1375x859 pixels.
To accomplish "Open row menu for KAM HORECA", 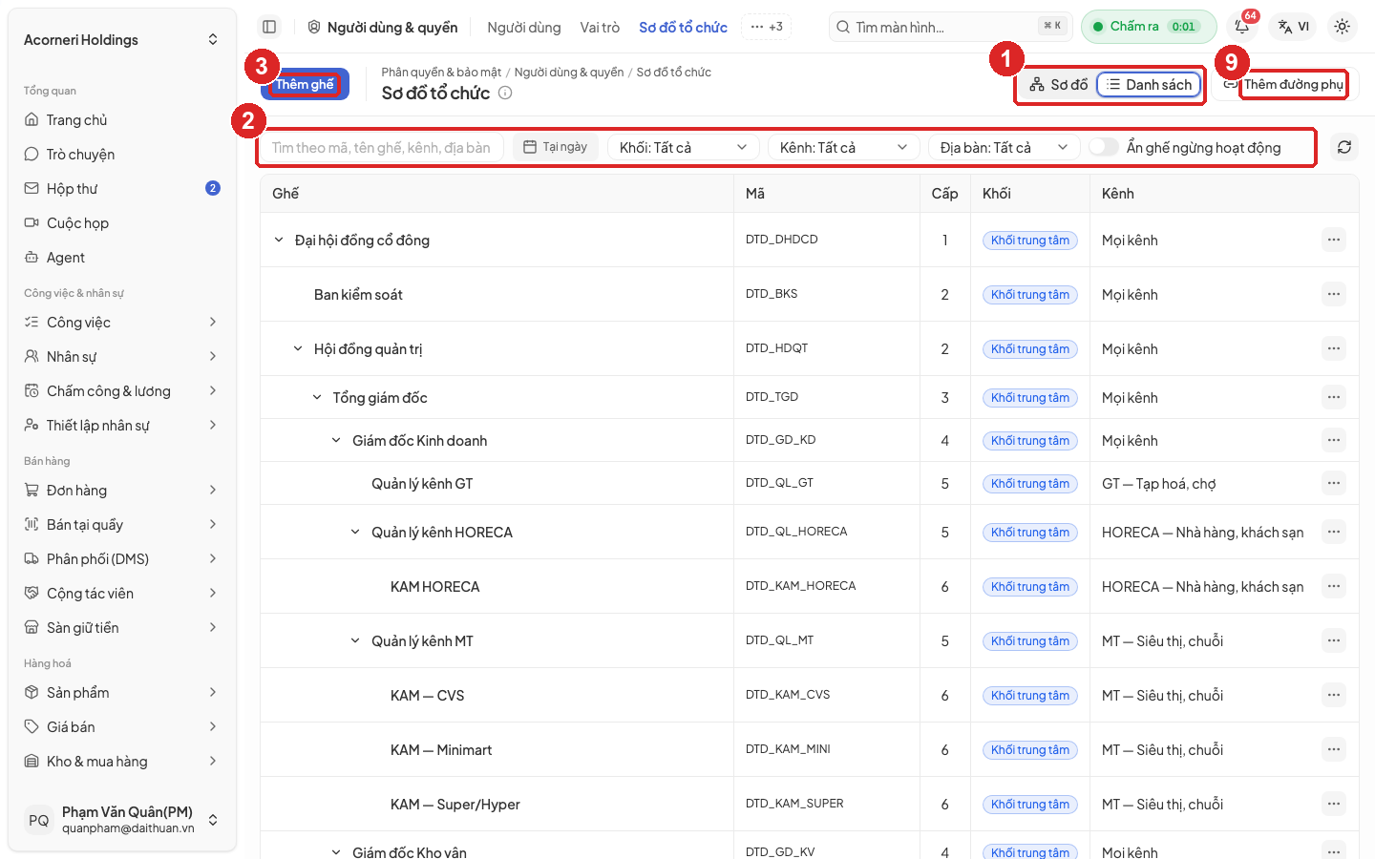I will 1334,586.
